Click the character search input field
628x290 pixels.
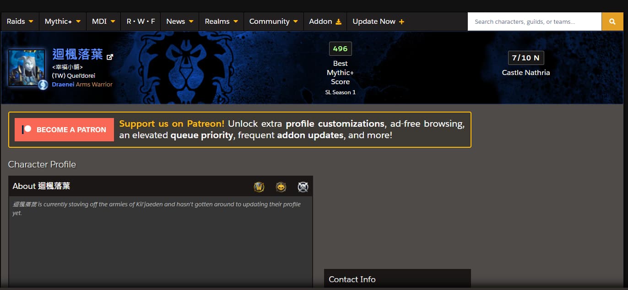point(535,21)
